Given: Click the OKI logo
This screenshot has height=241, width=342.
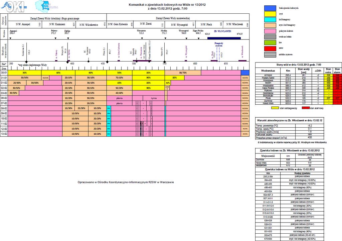Looking at the screenshot, I should pos(14,7).
